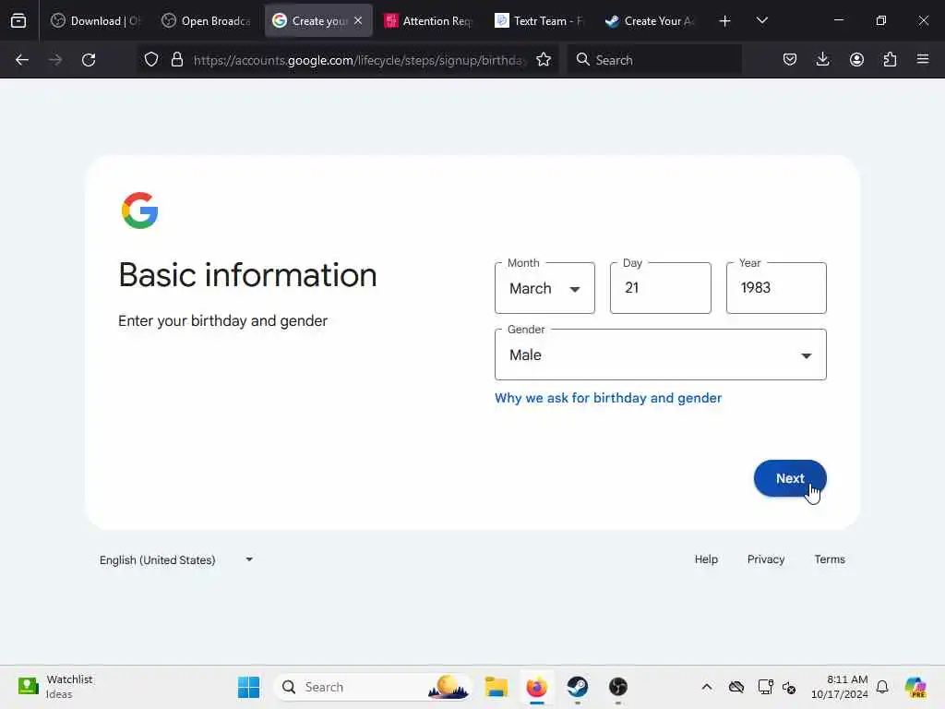The image size is (945, 709).
Task: Open Firefox View tabs overview icon
Action: pos(18,21)
